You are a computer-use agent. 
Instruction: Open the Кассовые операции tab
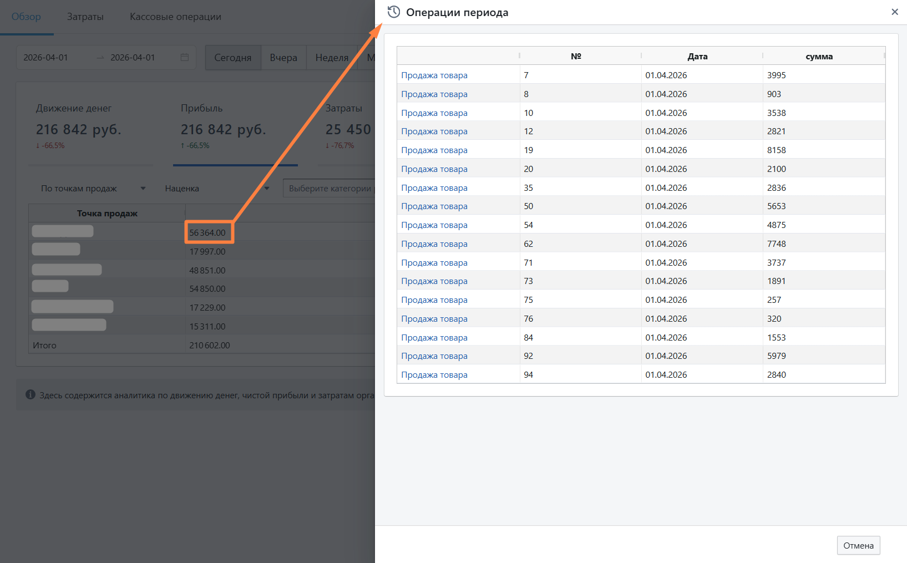pos(175,17)
